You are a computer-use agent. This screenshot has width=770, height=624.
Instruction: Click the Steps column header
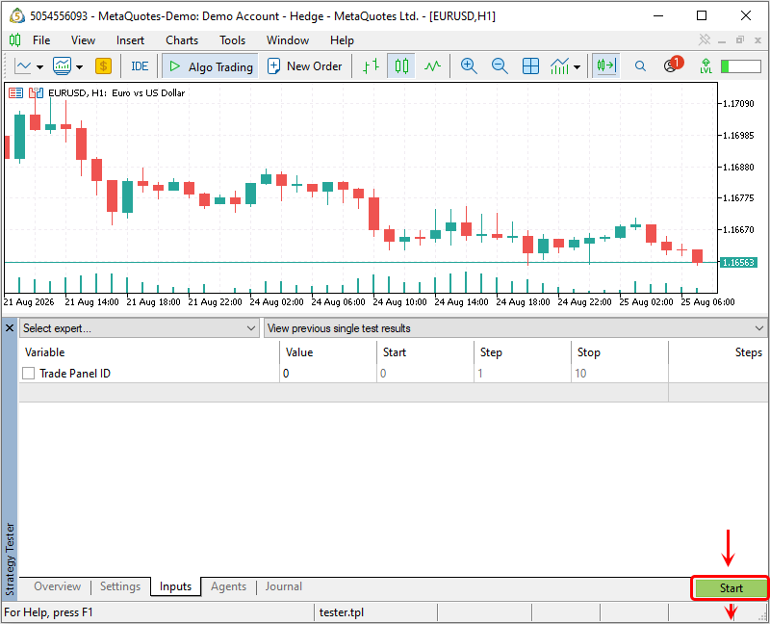(718, 352)
